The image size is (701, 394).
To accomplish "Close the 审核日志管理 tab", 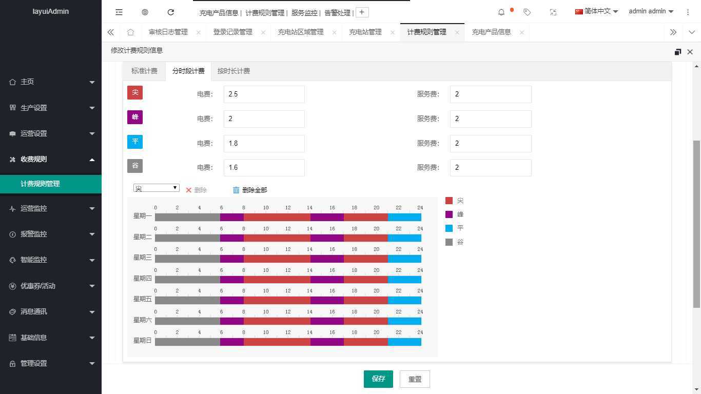I will [199, 32].
